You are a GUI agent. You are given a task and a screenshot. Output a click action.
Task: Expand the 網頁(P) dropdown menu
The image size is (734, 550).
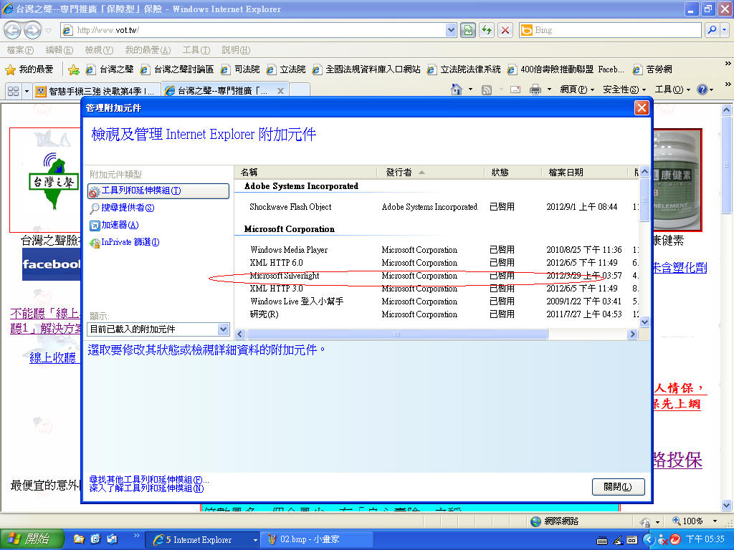click(577, 90)
